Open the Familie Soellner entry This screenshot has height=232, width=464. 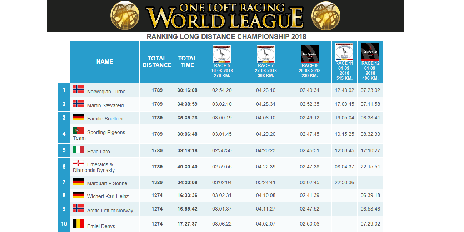coord(105,119)
